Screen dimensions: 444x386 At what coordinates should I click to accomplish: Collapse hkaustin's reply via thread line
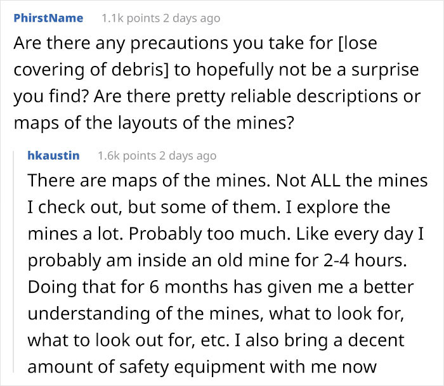[13, 262]
